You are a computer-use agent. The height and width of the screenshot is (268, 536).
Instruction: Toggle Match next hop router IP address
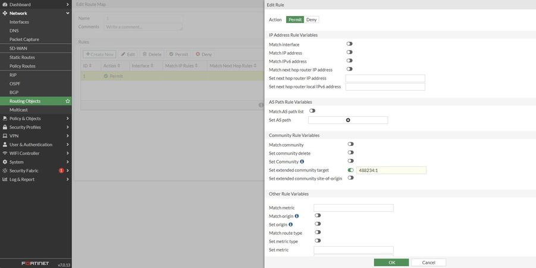349,69
